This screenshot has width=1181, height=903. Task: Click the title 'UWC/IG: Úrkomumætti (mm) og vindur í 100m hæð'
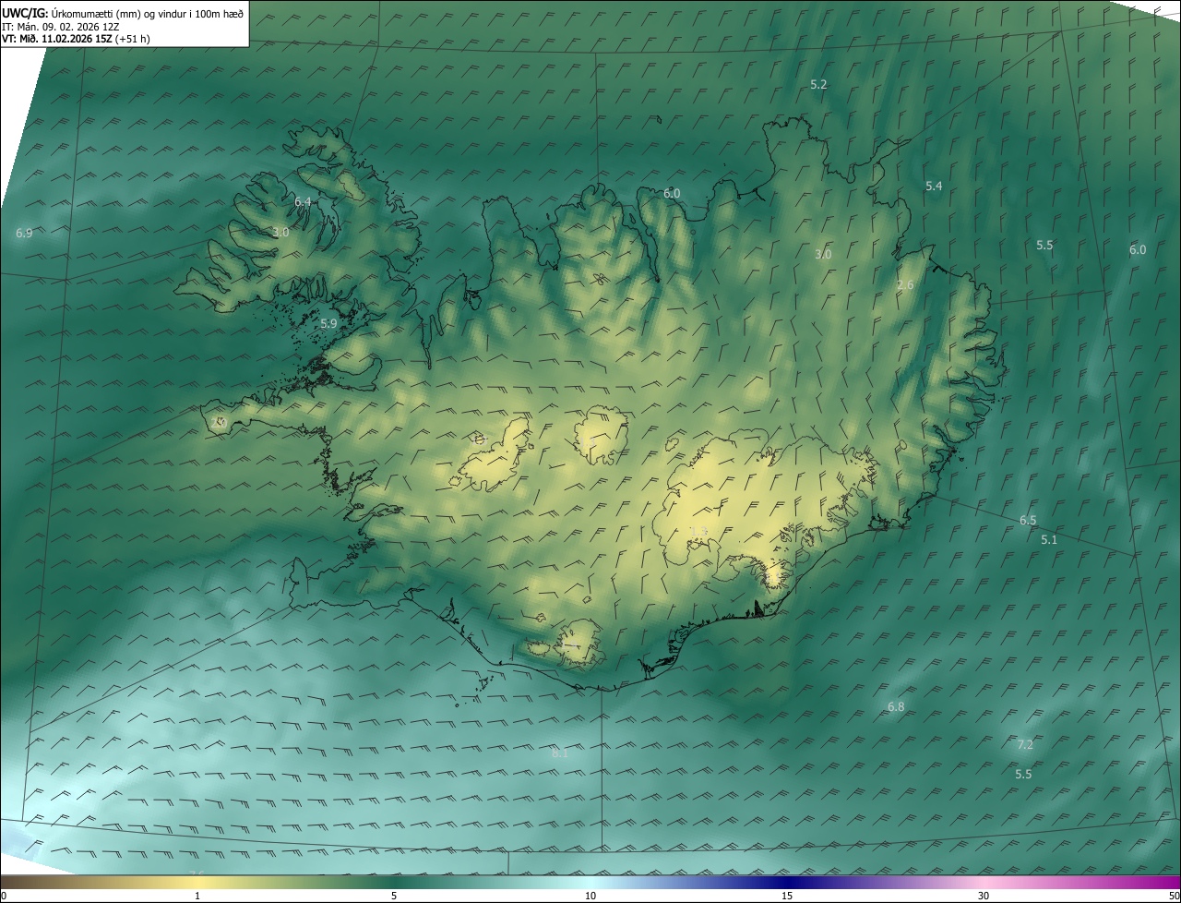(x=123, y=13)
